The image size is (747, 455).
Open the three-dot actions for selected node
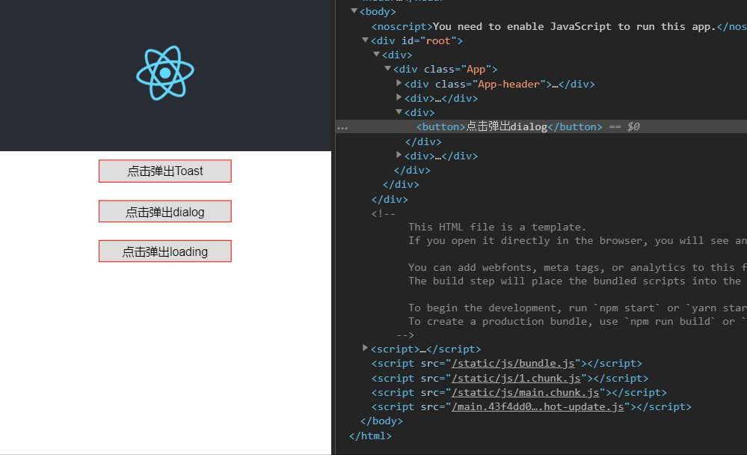pos(342,128)
